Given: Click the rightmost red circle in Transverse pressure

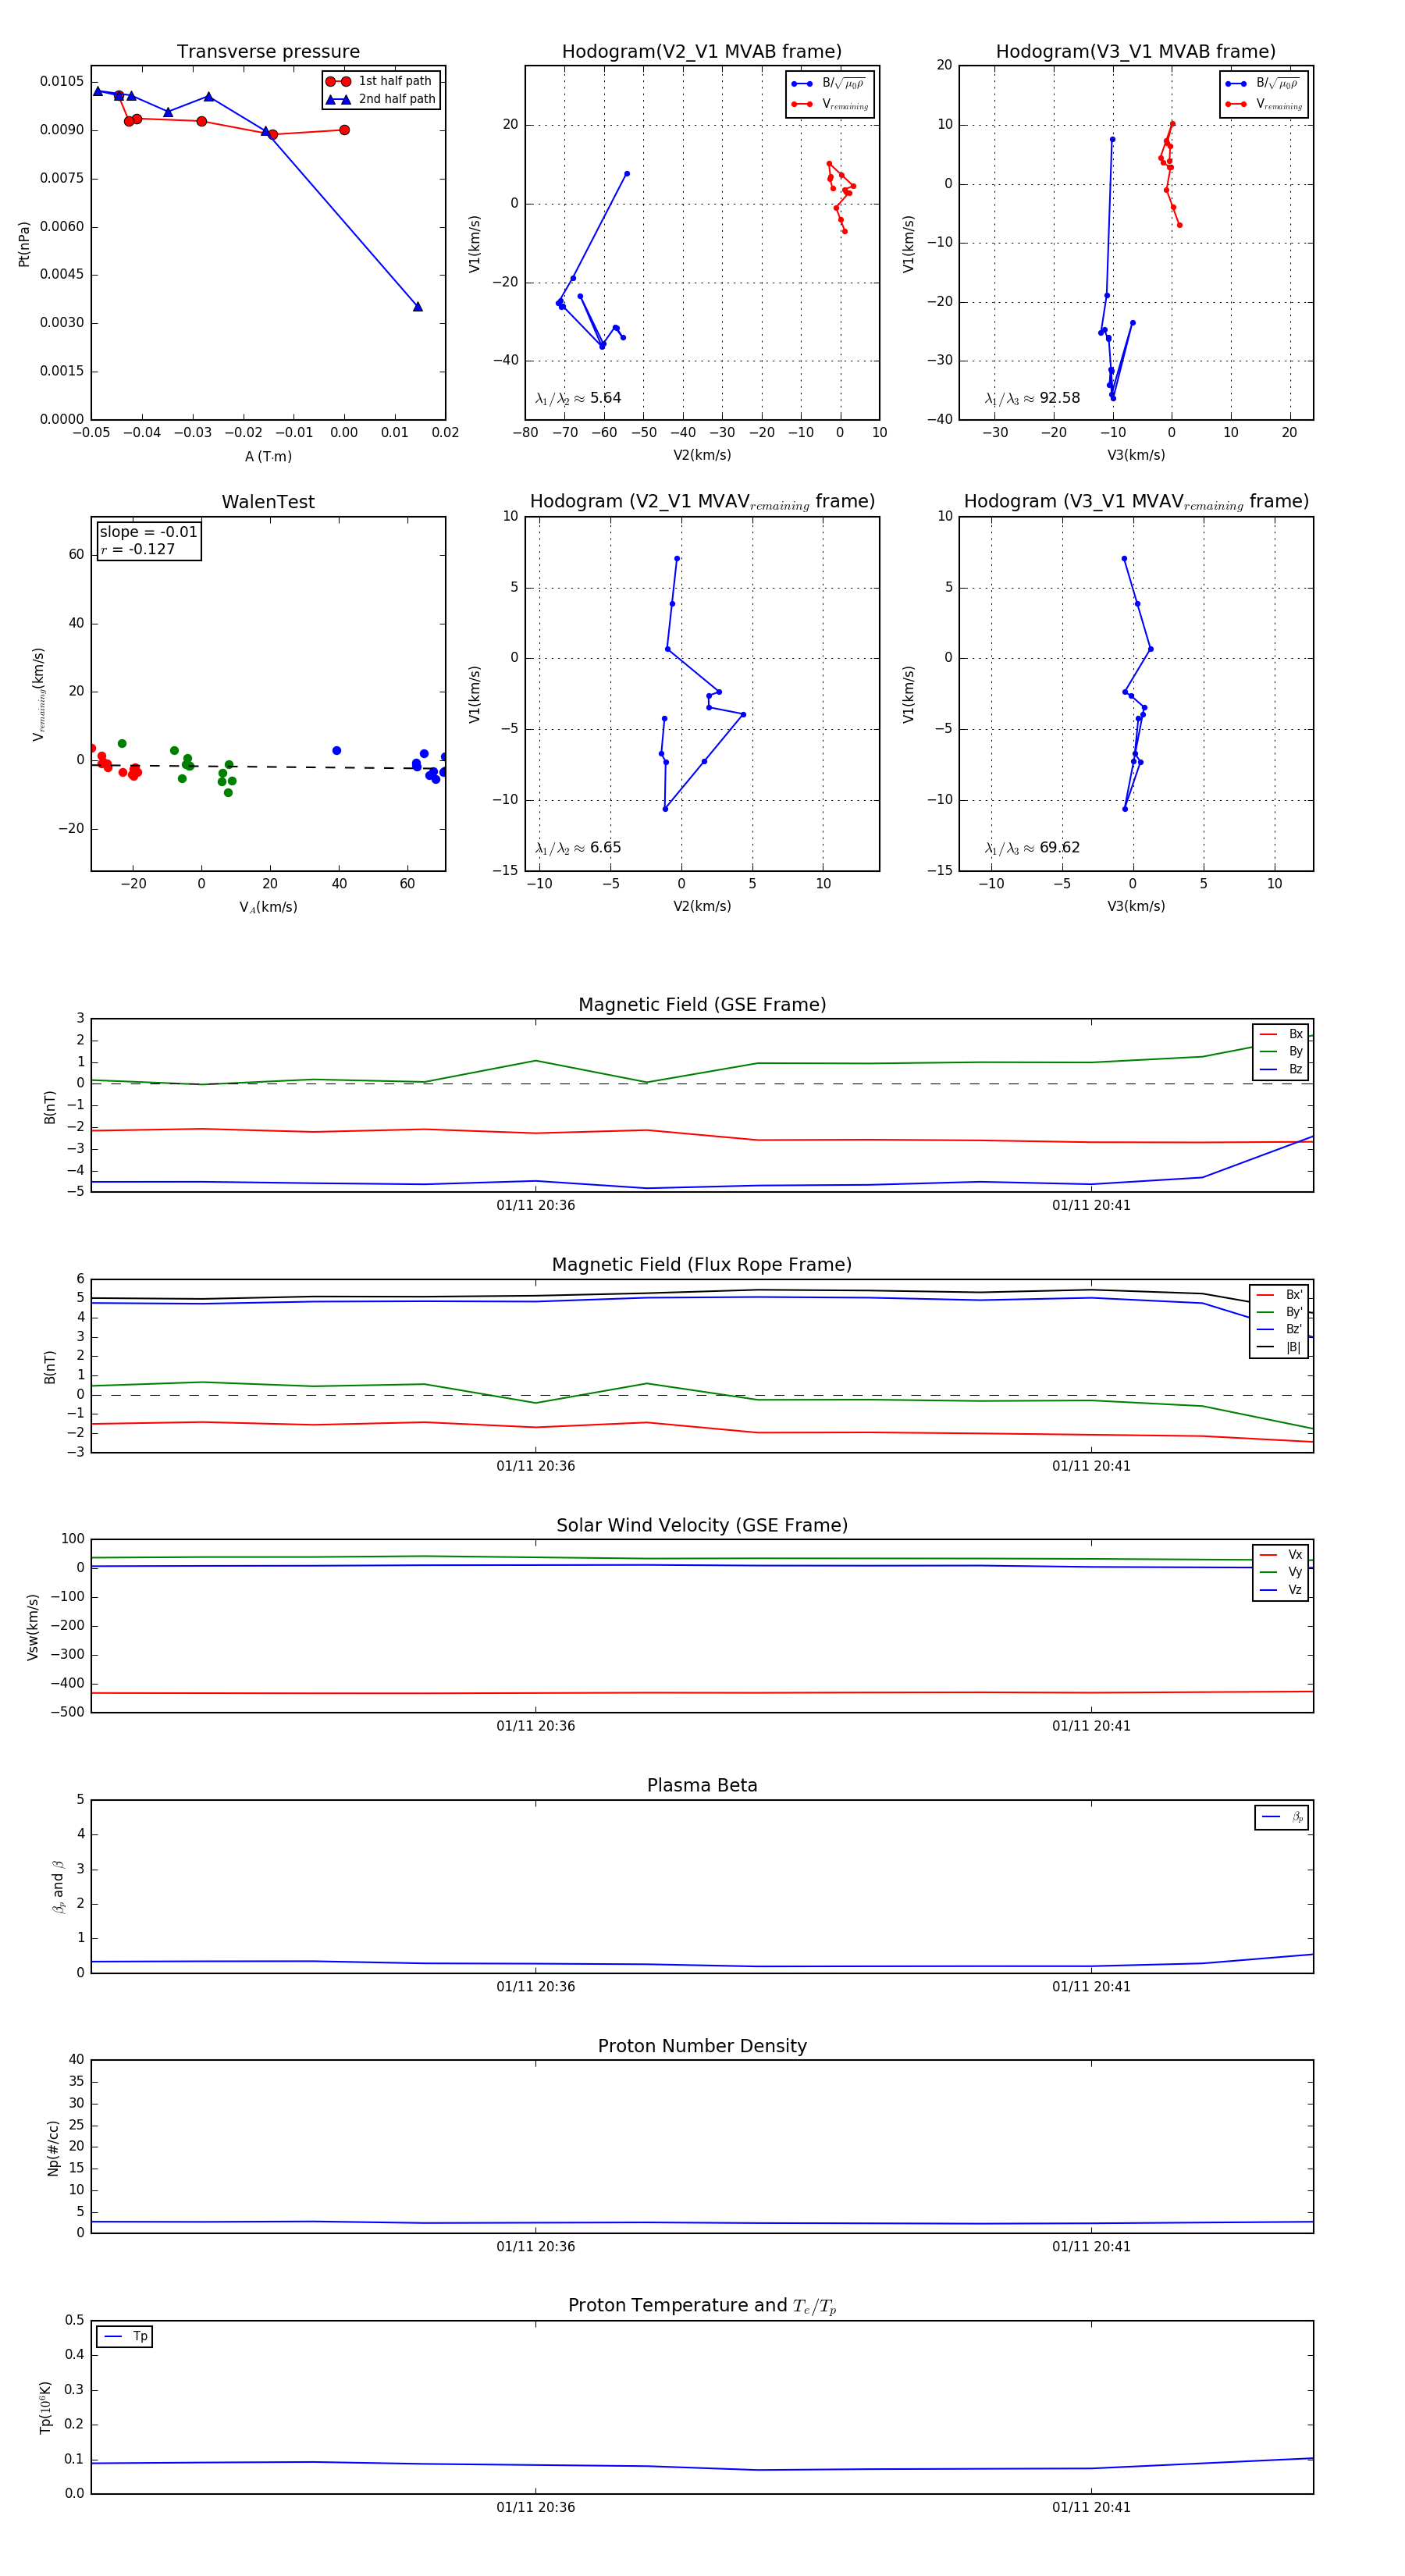Looking at the screenshot, I should pyautogui.click(x=344, y=130).
